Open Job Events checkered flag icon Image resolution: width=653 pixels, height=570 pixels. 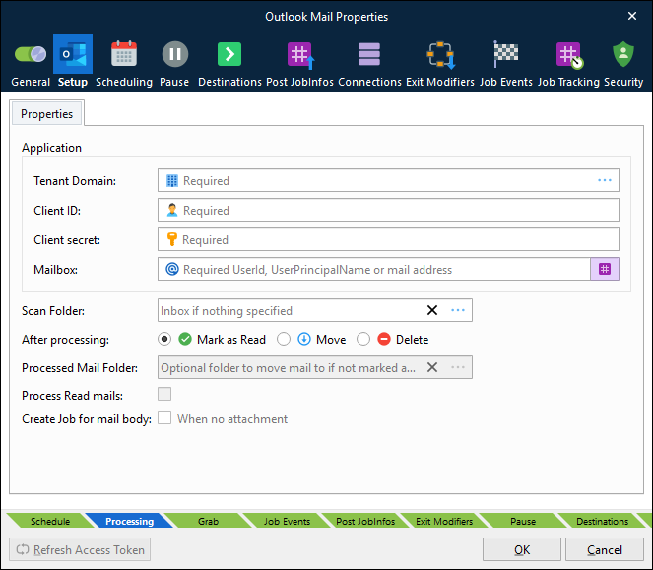click(505, 54)
